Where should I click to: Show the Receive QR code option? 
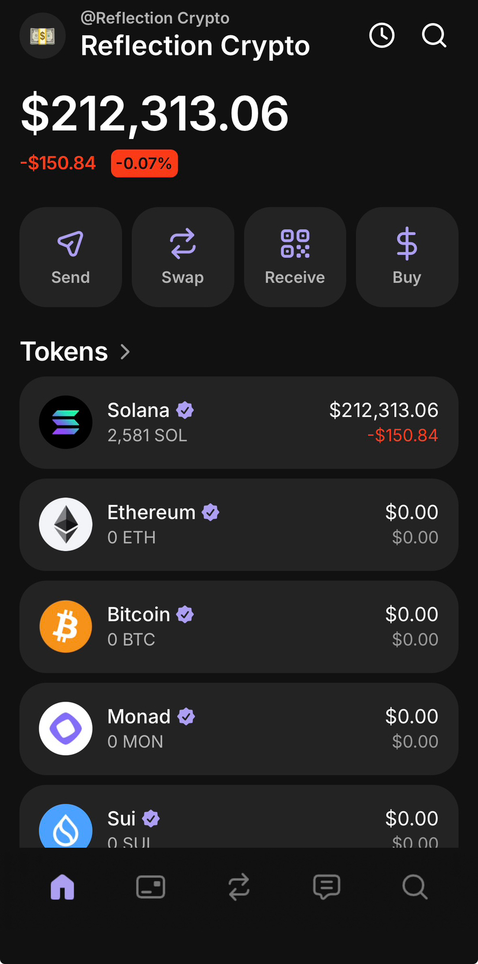[x=295, y=257]
